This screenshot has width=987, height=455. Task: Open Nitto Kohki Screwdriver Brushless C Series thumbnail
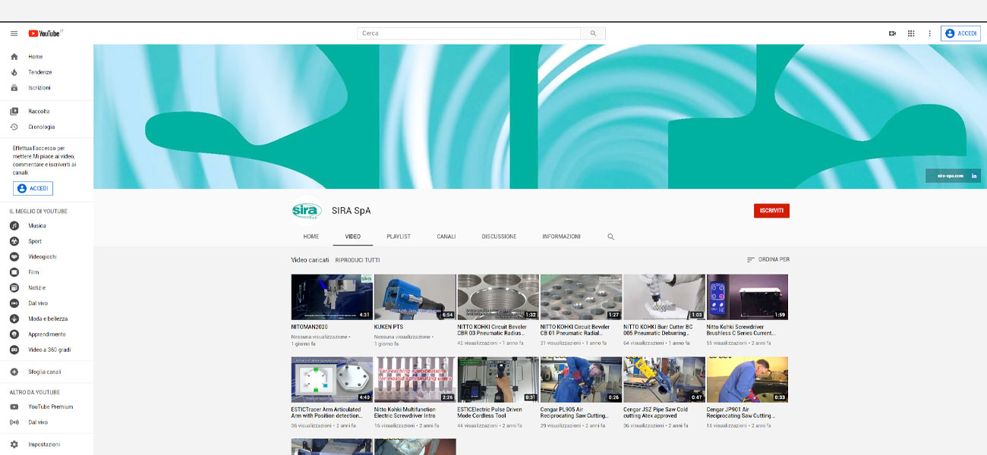point(747,297)
